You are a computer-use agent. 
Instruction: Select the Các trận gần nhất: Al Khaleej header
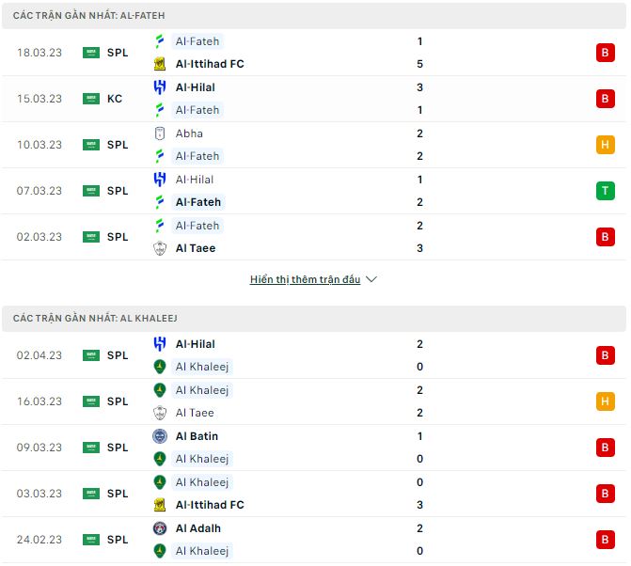[94, 320]
